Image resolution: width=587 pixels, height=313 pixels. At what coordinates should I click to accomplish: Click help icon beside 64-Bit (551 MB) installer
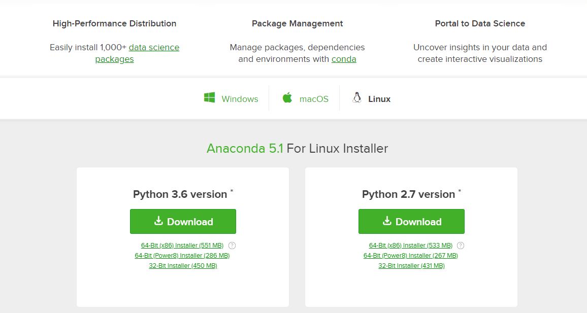232,246
